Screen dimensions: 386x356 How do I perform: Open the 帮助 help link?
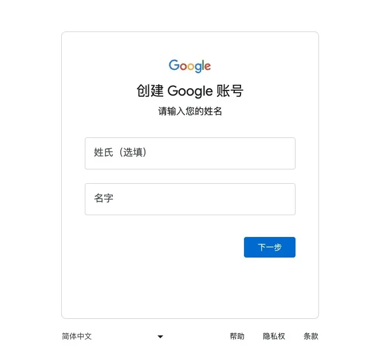[237, 337]
